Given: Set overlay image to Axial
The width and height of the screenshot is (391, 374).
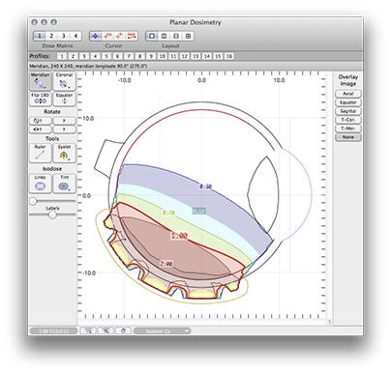Looking at the screenshot, I should click(348, 94).
